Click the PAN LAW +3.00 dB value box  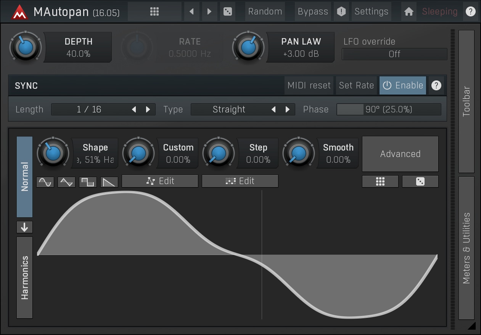[301, 47]
